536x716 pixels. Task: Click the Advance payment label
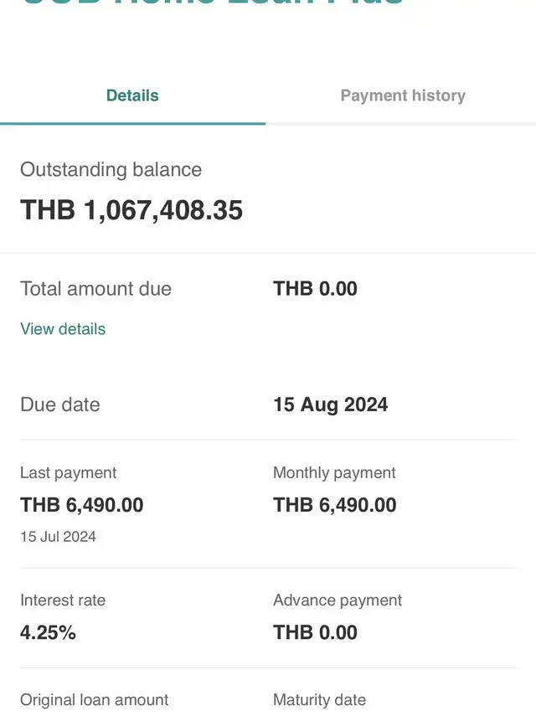(x=338, y=600)
